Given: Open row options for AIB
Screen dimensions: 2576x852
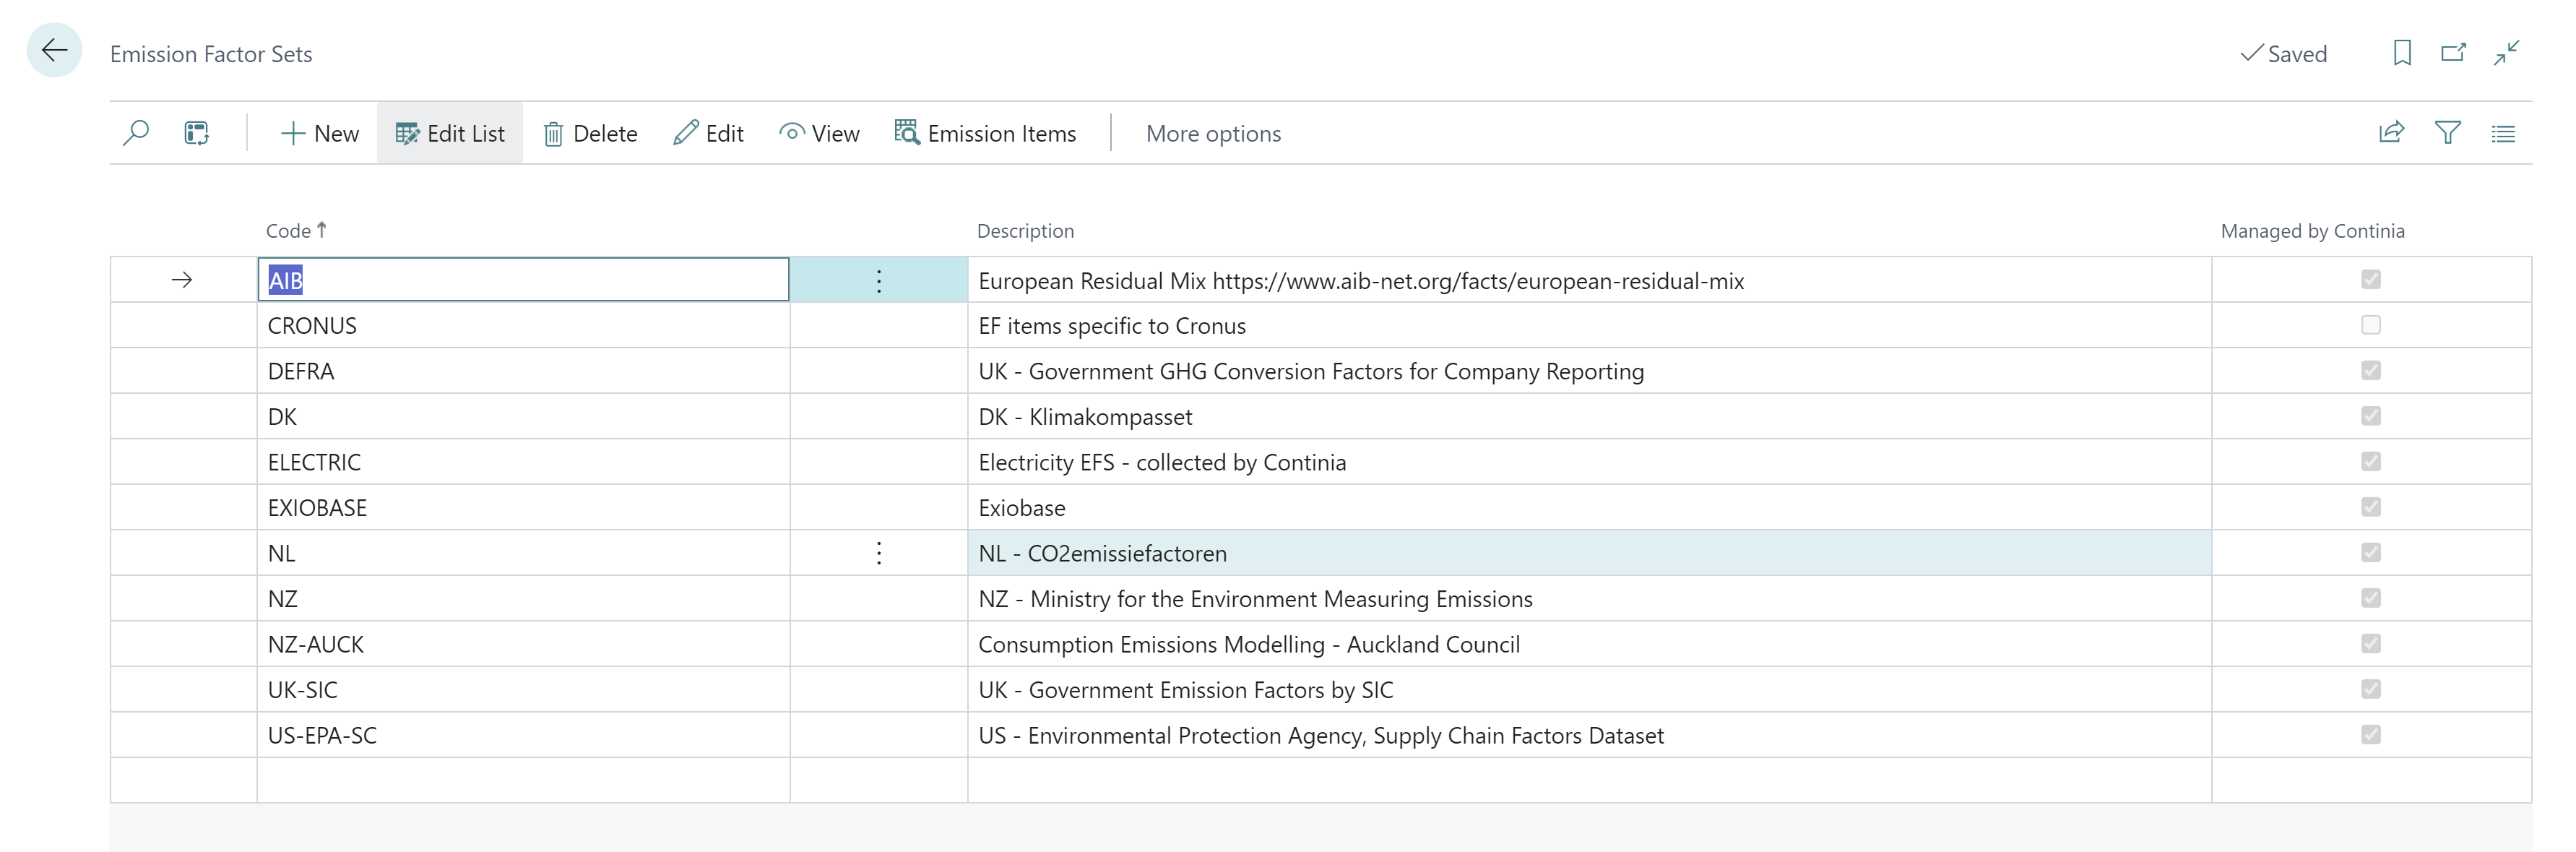Looking at the screenshot, I should 879,280.
